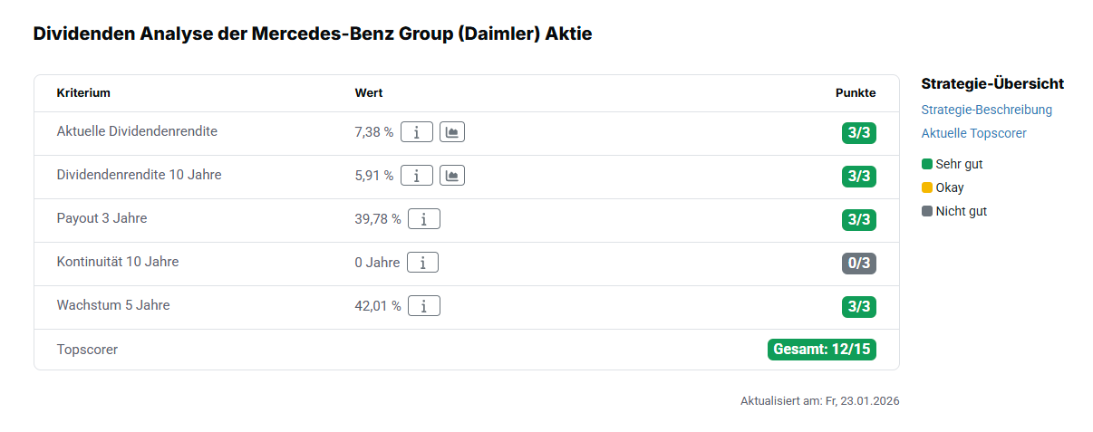Click the gray 0/3 points badge
The width and height of the screenshot is (1093, 432).
point(858,264)
